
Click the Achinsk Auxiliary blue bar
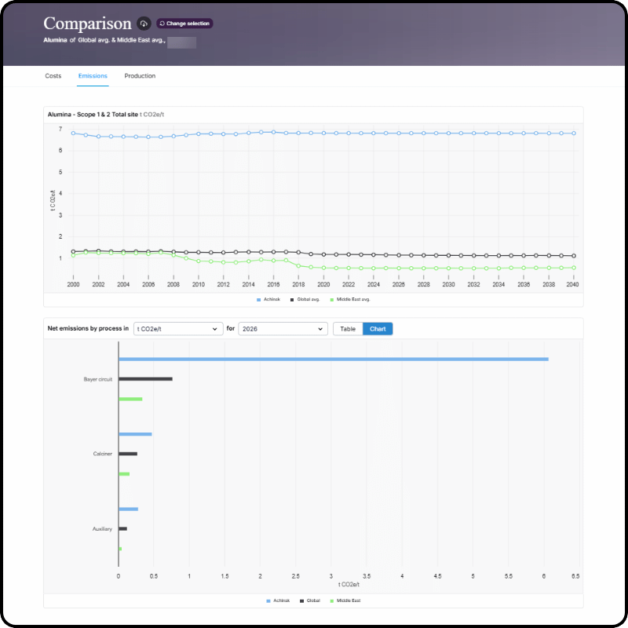[x=129, y=509]
